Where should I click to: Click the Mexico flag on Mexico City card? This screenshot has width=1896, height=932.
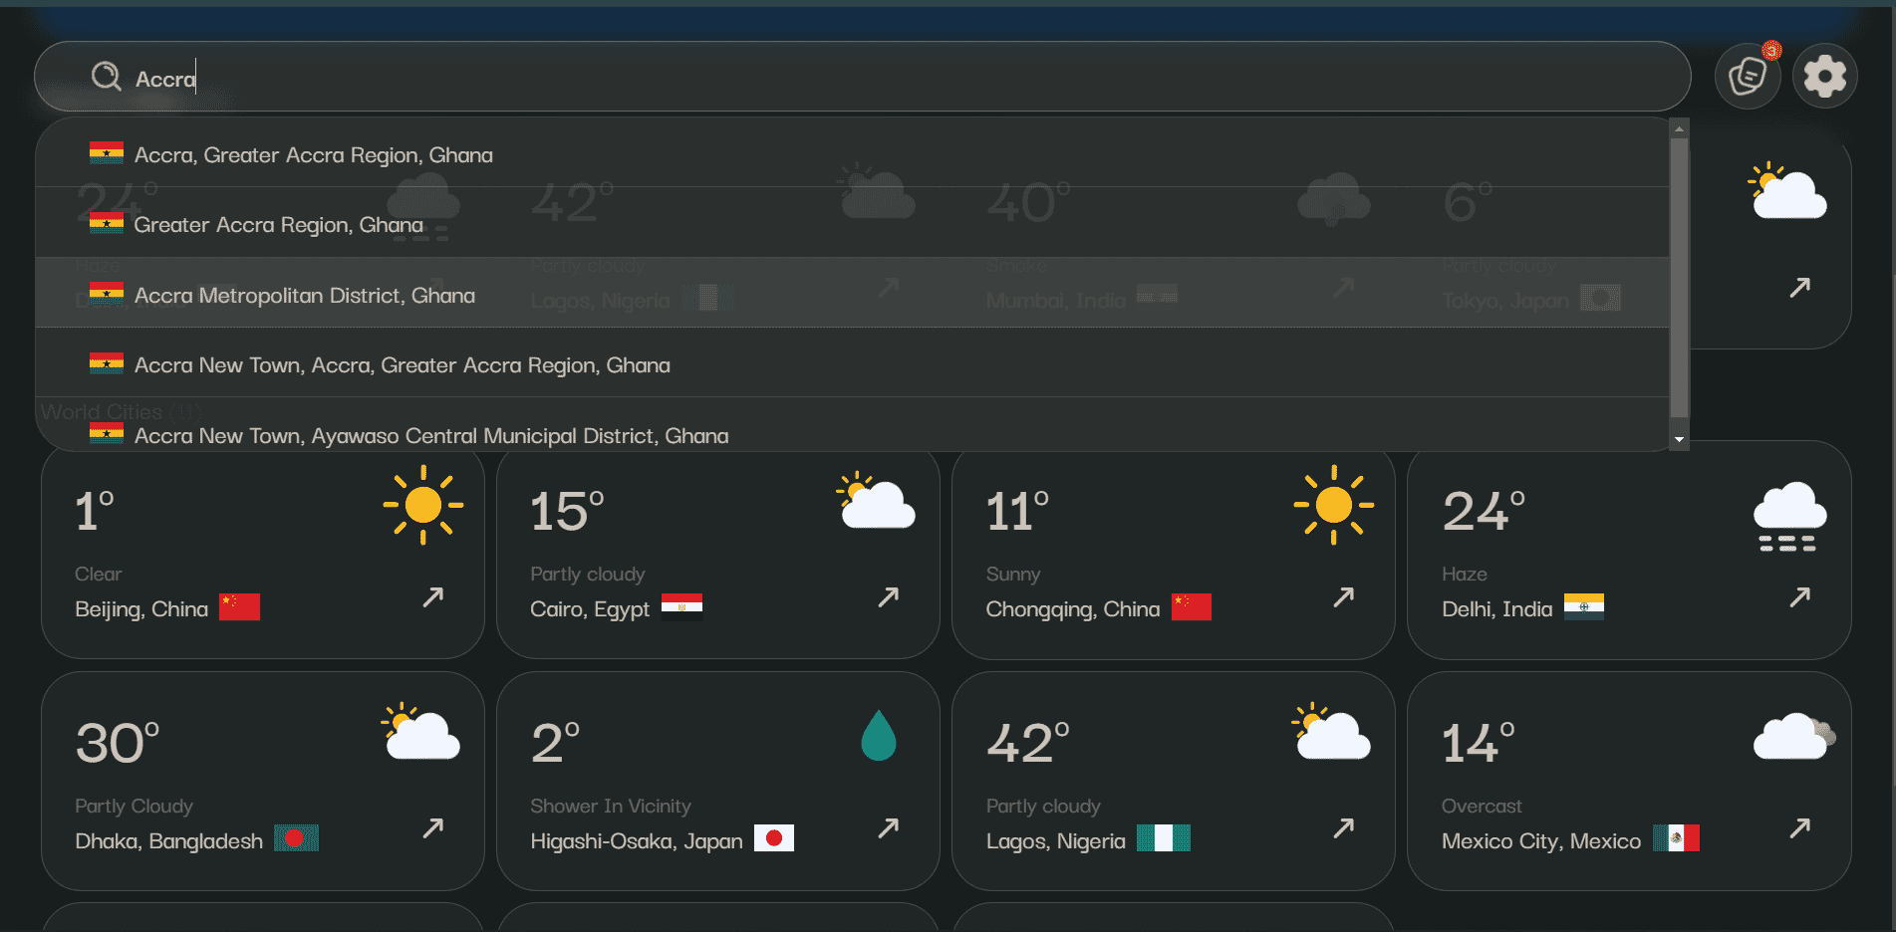coord(1676,838)
